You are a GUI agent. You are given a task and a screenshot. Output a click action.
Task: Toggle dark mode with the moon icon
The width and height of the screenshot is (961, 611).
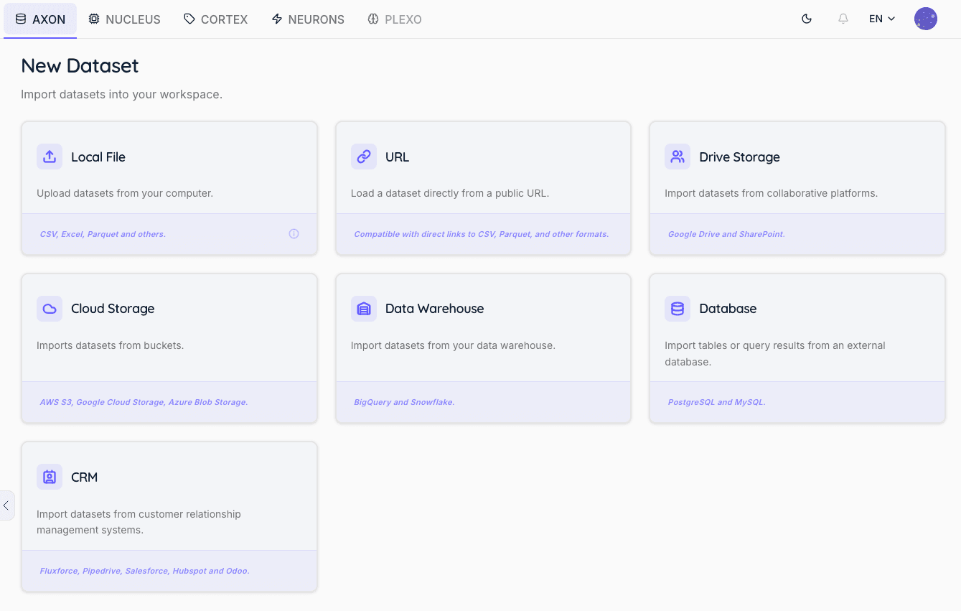point(807,19)
